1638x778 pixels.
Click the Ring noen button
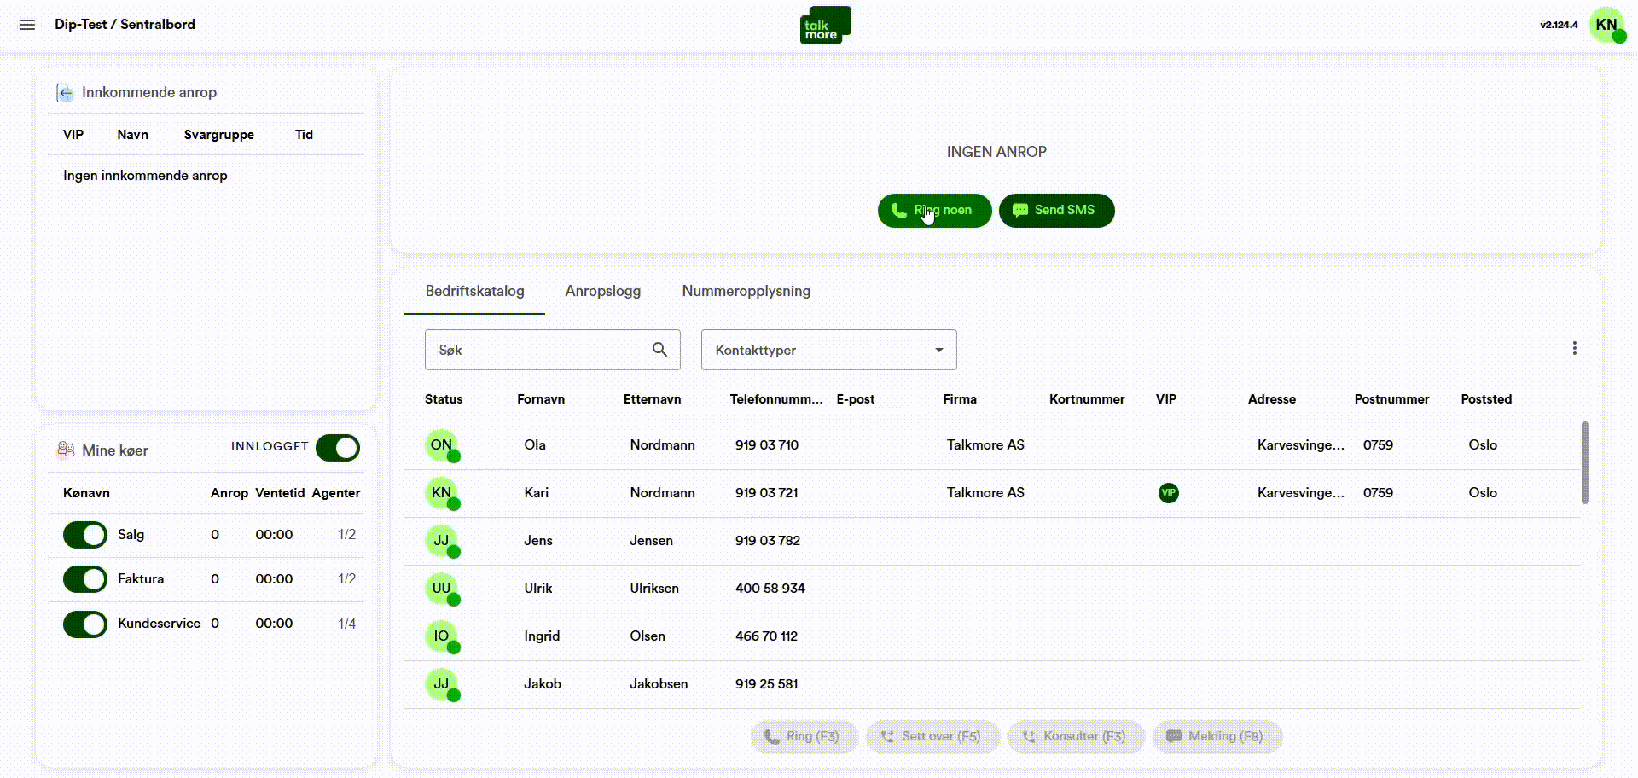934,210
